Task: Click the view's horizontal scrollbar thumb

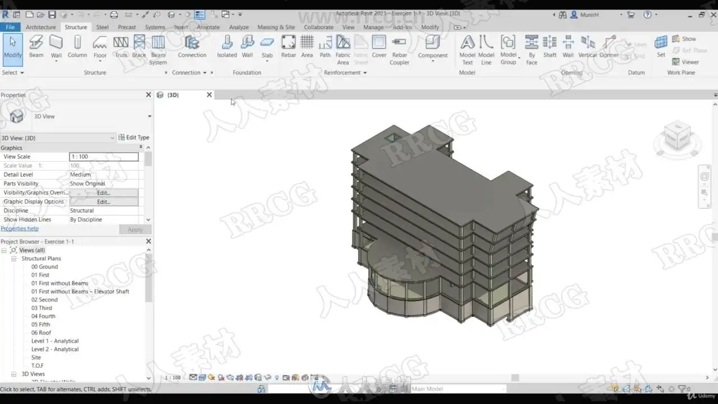Action: pyautogui.click(x=515, y=378)
